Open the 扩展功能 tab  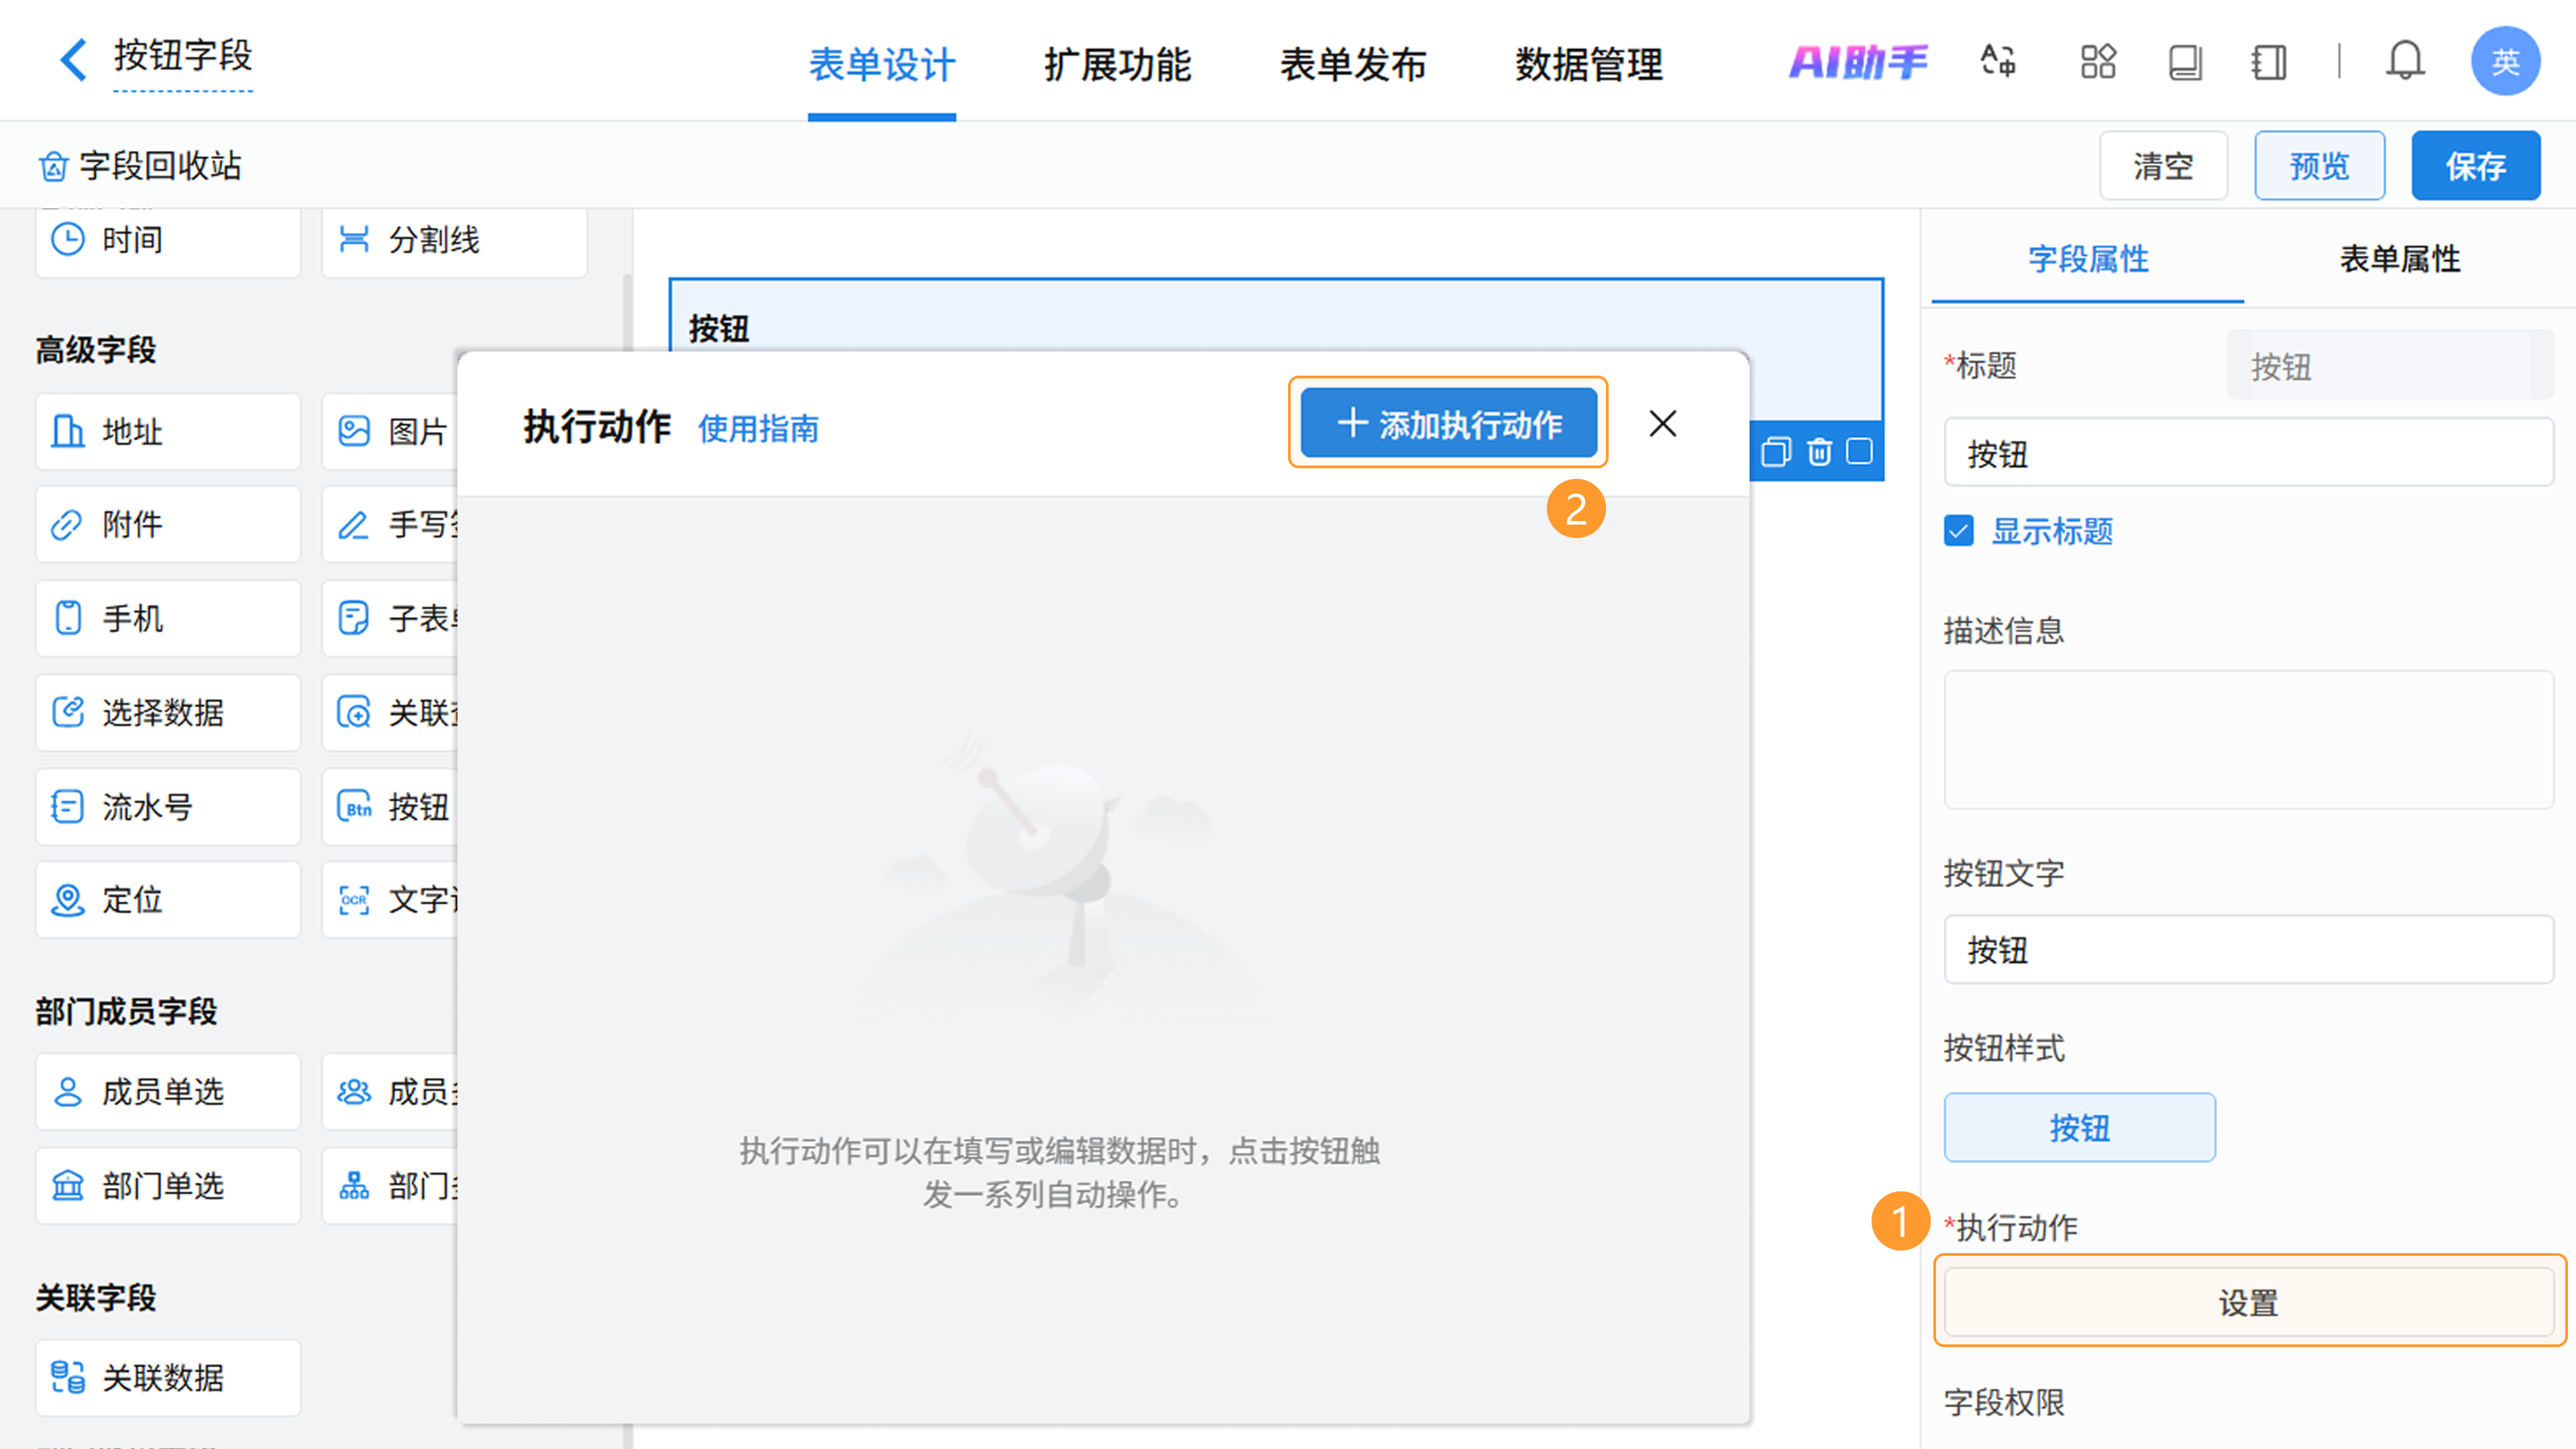coord(1117,65)
